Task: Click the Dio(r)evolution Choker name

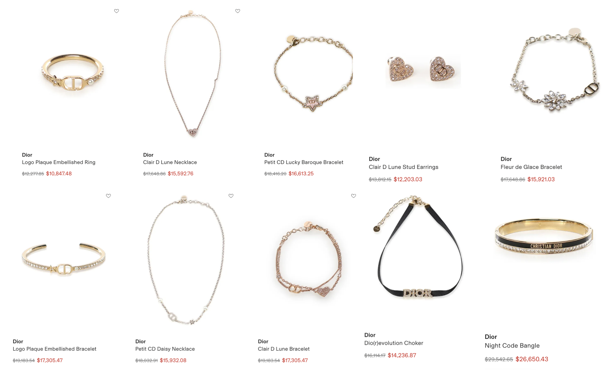Action: coord(393,343)
